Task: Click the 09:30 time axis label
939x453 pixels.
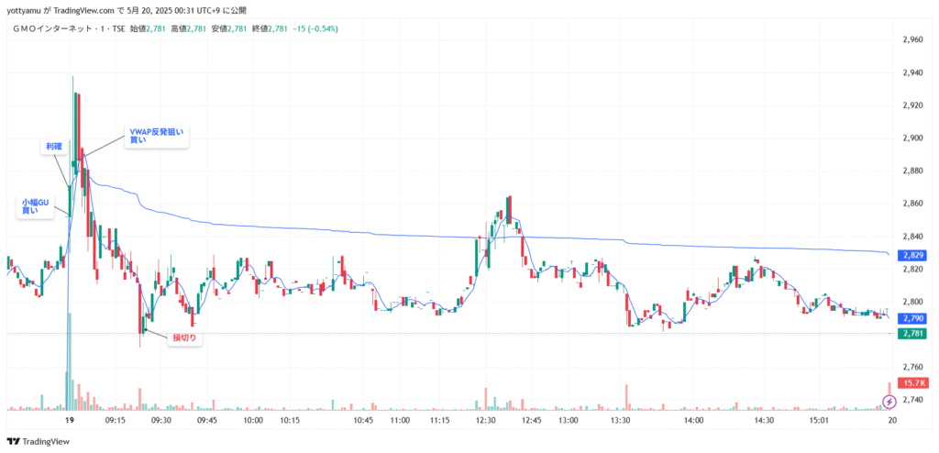Action: (x=161, y=421)
